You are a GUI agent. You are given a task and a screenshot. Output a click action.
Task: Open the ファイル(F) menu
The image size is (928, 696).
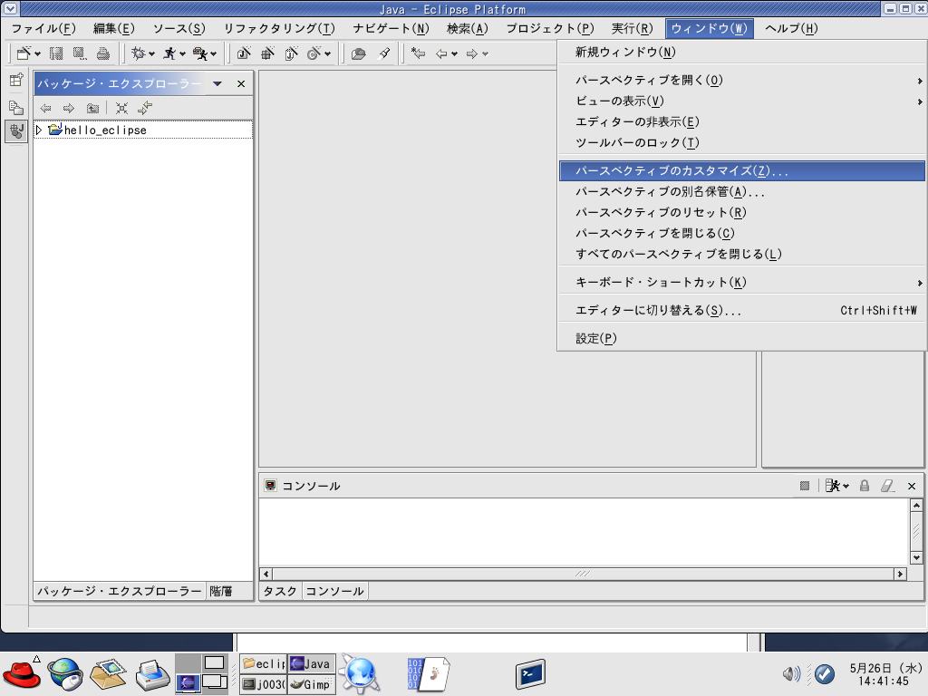coord(43,28)
